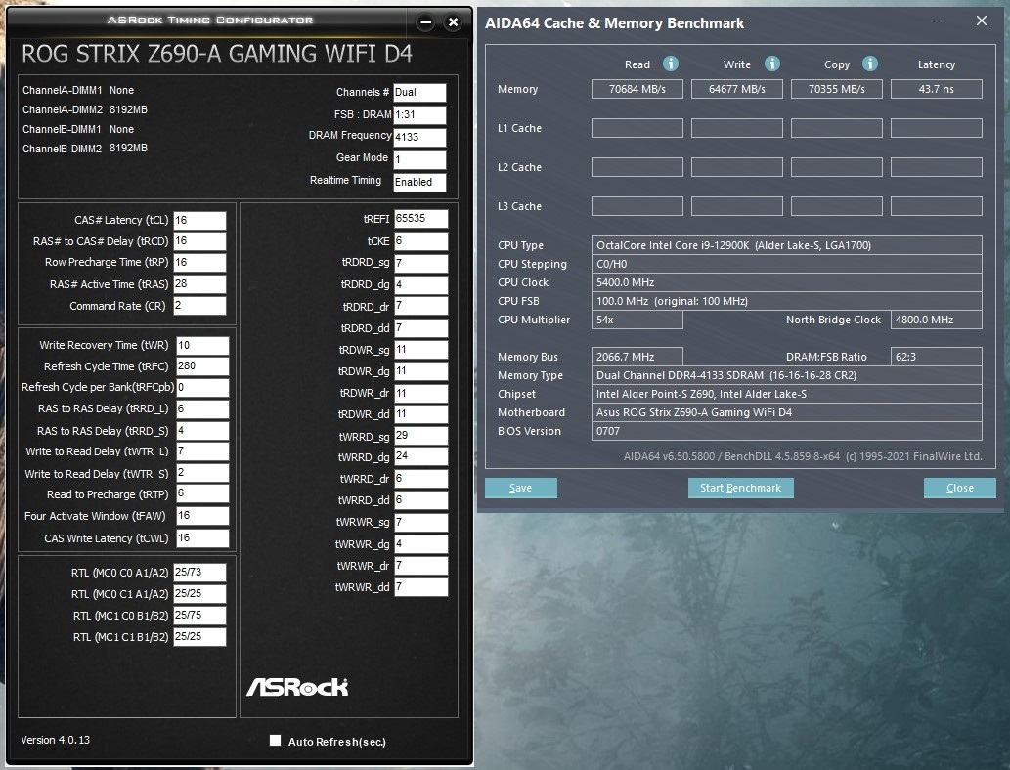Select the Memory Read result 70684 MB/s
Image resolution: width=1010 pixels, height=770 pixels.
click(x=637, y=89)
